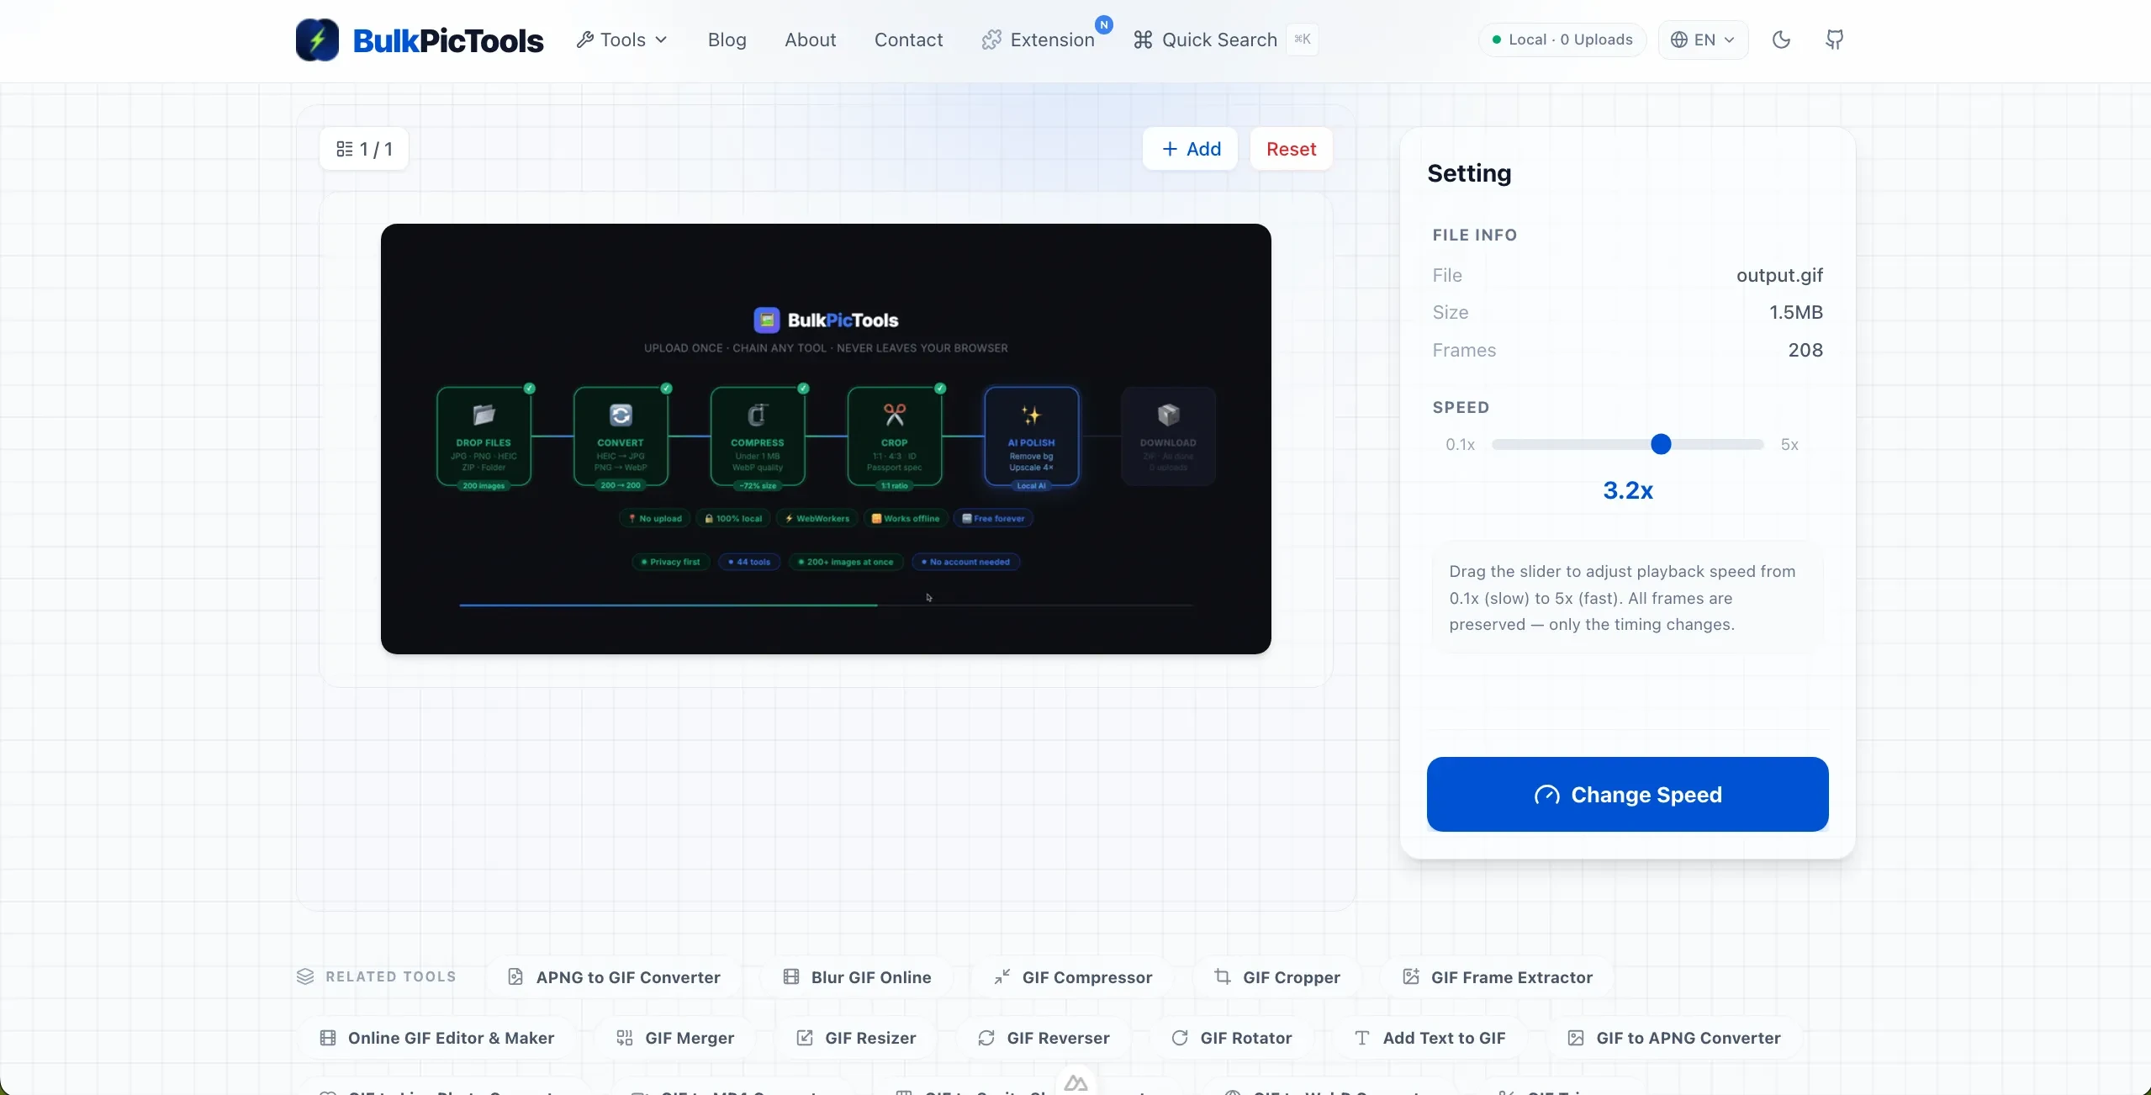Screen dimensions: 2151x1095
Task: Click the GIF Rotator rotate icon
Action: tap(1180, 1037)
